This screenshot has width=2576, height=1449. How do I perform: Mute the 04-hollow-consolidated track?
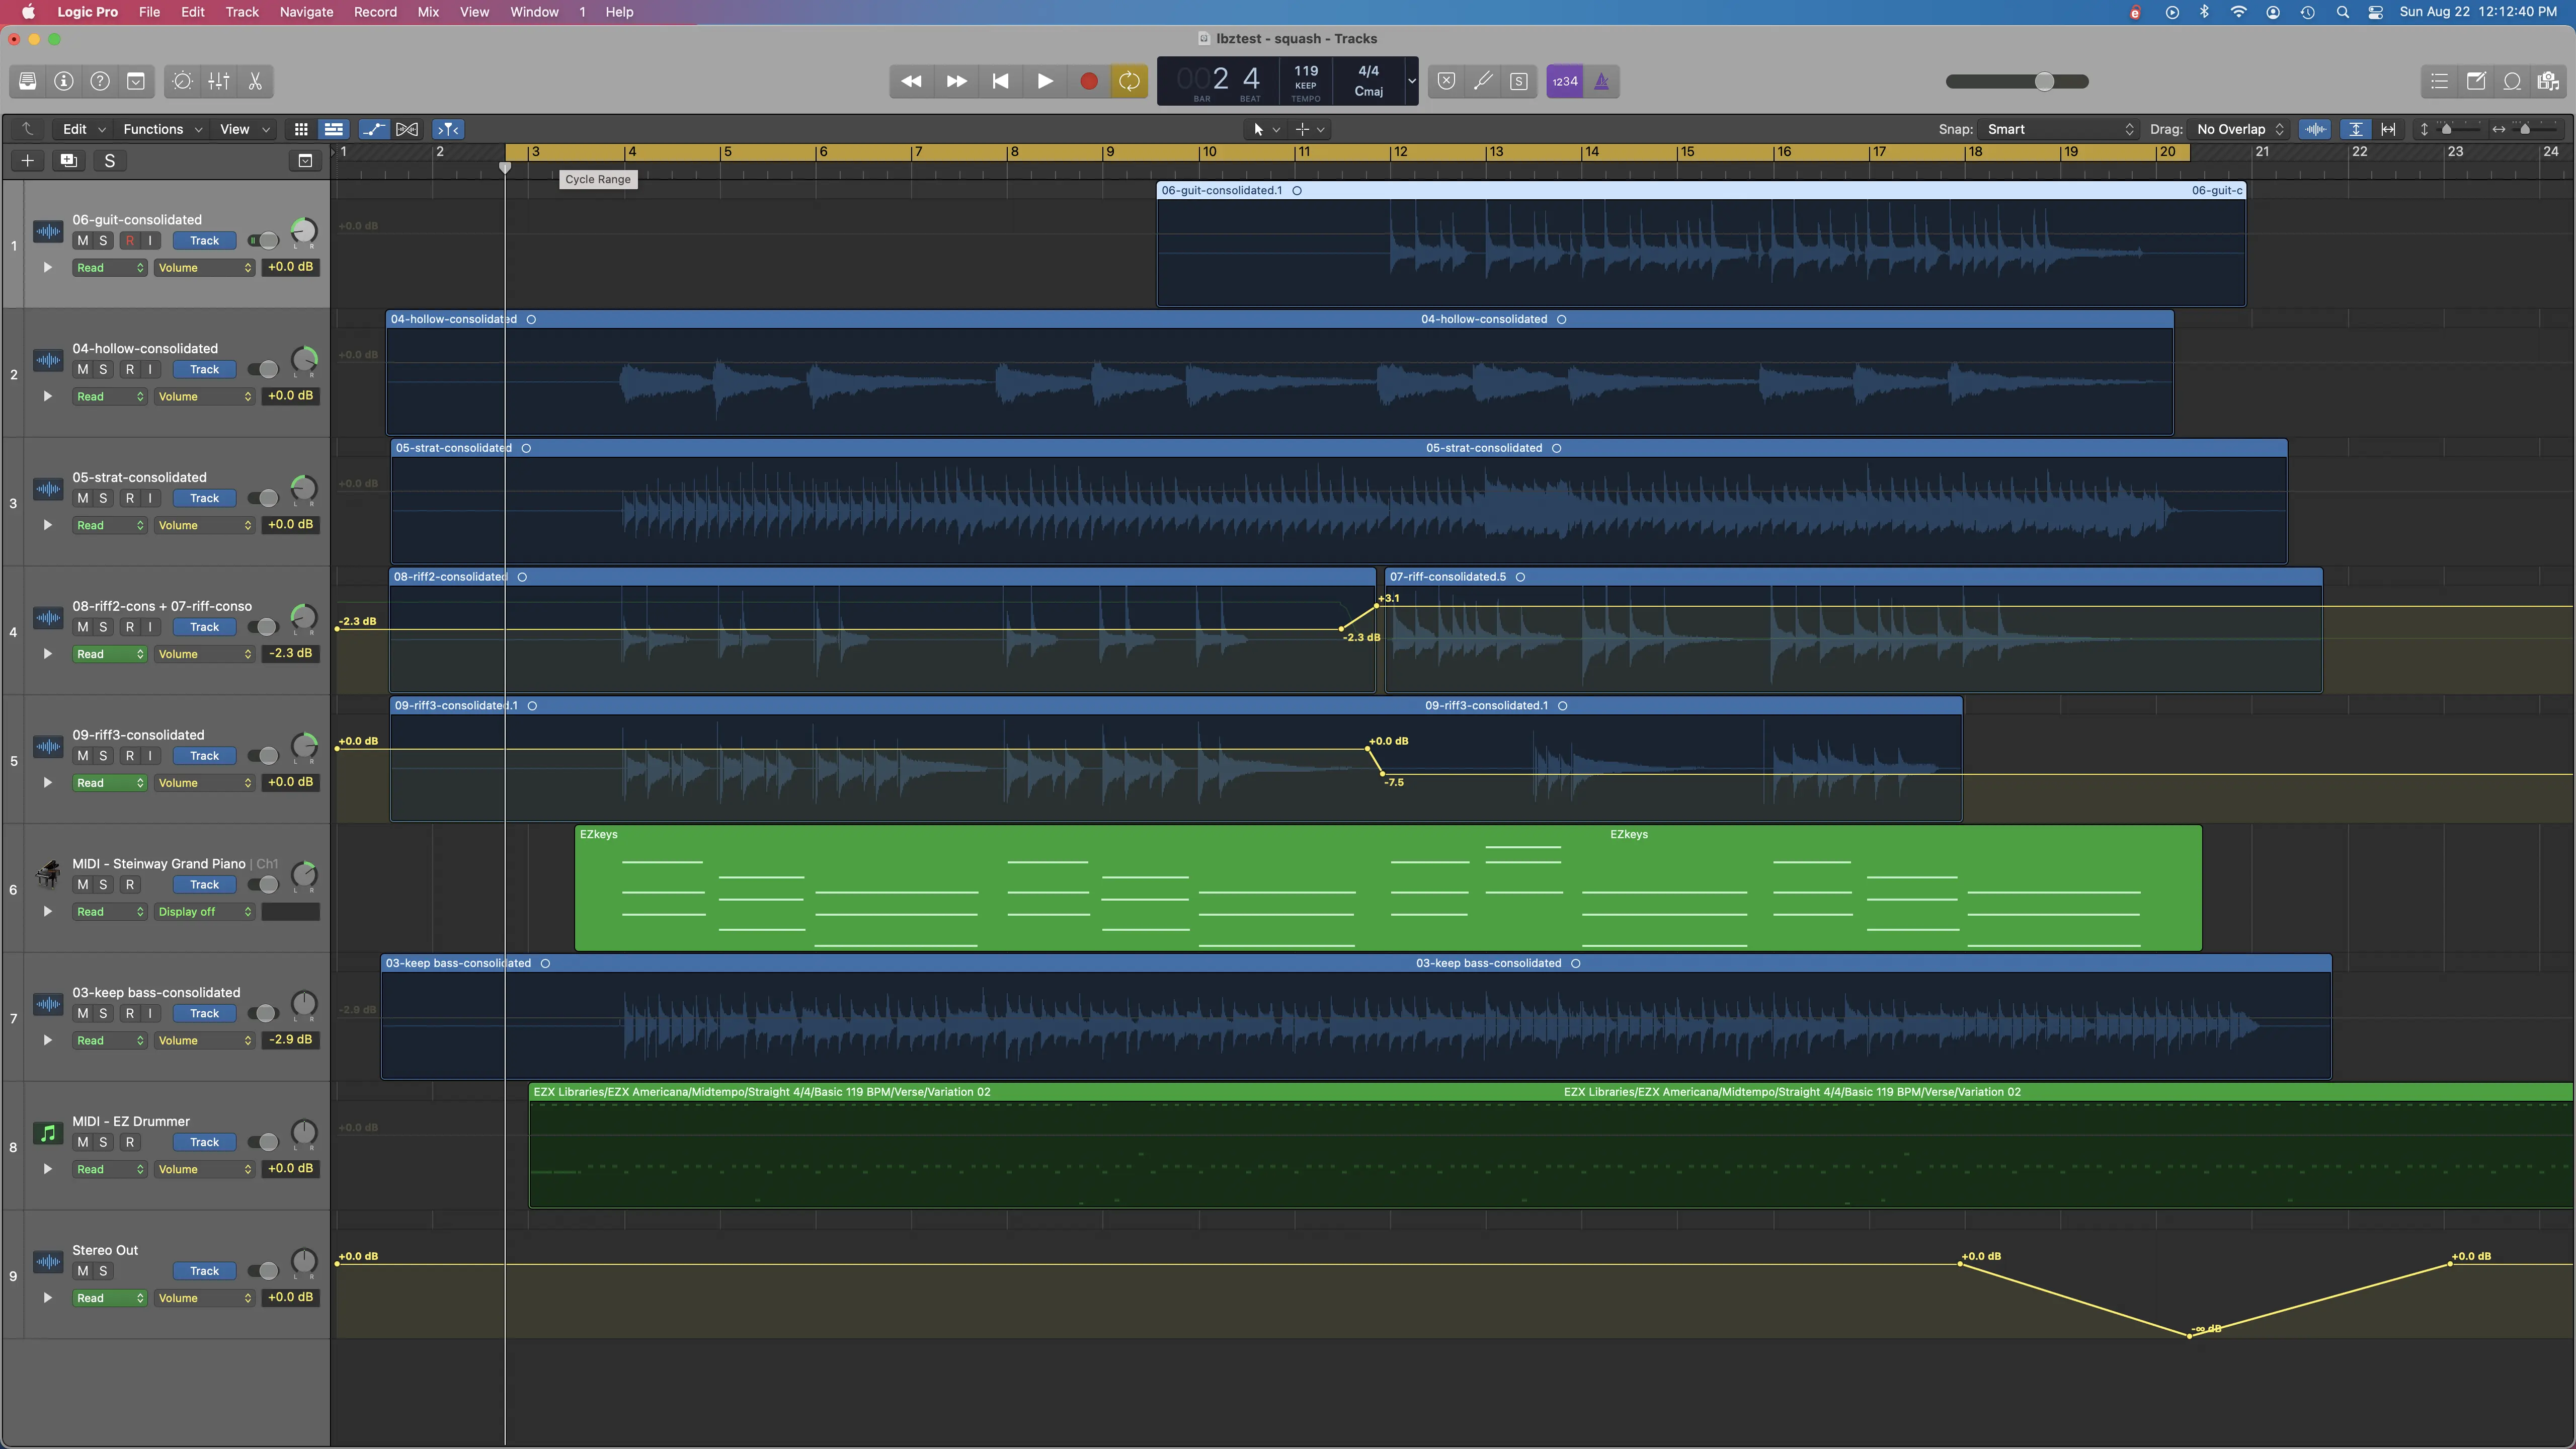82,369
